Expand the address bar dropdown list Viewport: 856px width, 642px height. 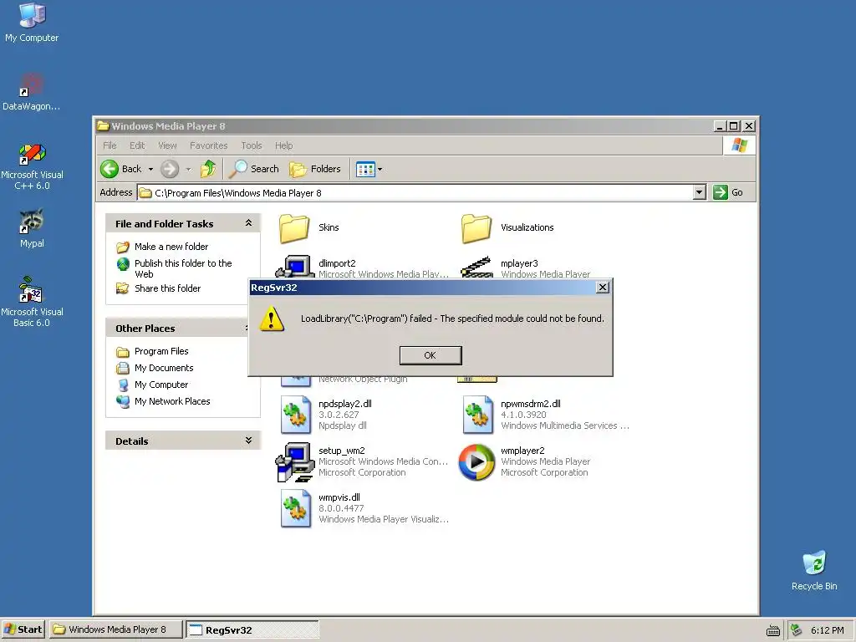point(700,192)
